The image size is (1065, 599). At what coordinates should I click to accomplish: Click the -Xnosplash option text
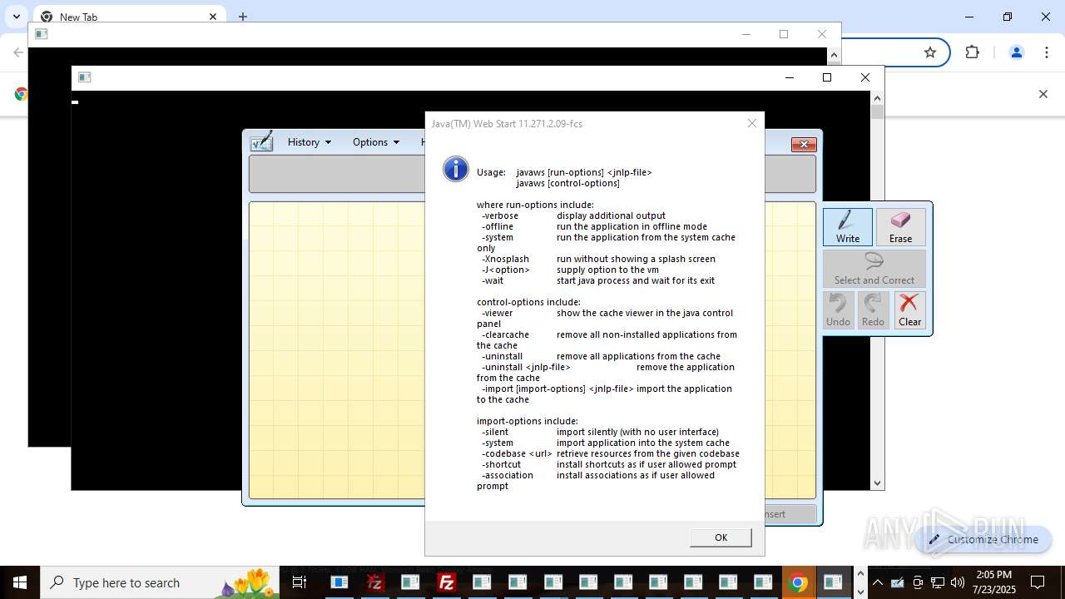tap(505, 259)
